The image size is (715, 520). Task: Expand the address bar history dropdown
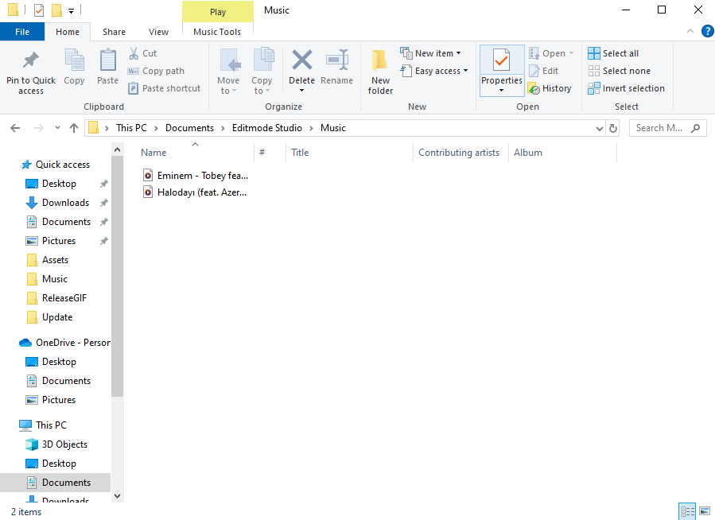pos(600,129)
